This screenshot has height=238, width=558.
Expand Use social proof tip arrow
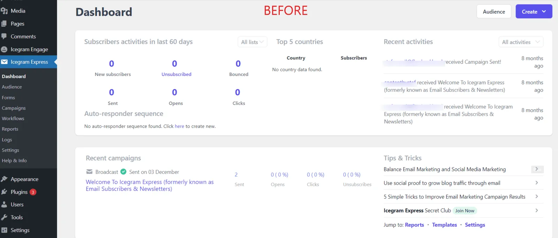pyautogui.click(x=537, y=183)
